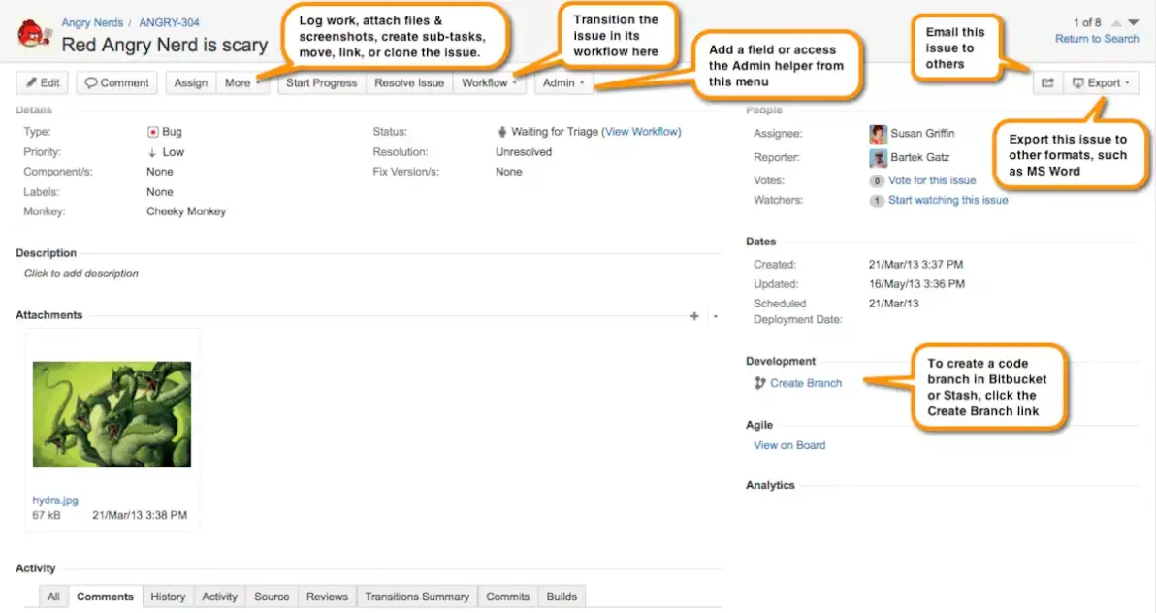The image size is (1156, 613).
Task: Click the issue title Red Angry Nerd is scary
Action: click(165, 45)
